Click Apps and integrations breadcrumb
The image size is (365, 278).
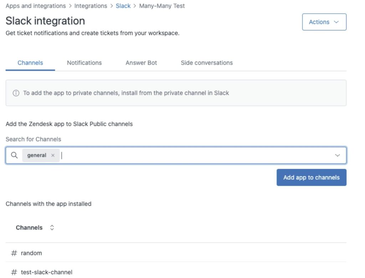(36, 6)
